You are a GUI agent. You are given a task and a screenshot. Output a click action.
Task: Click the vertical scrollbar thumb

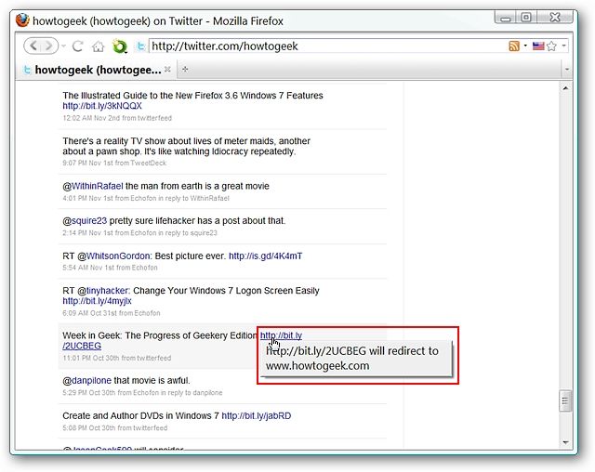click(565, 400)
